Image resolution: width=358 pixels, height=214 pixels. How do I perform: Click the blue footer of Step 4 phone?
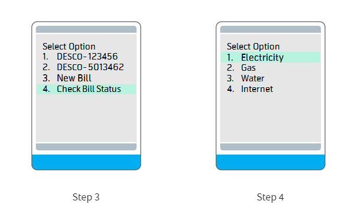coord(271,162)
